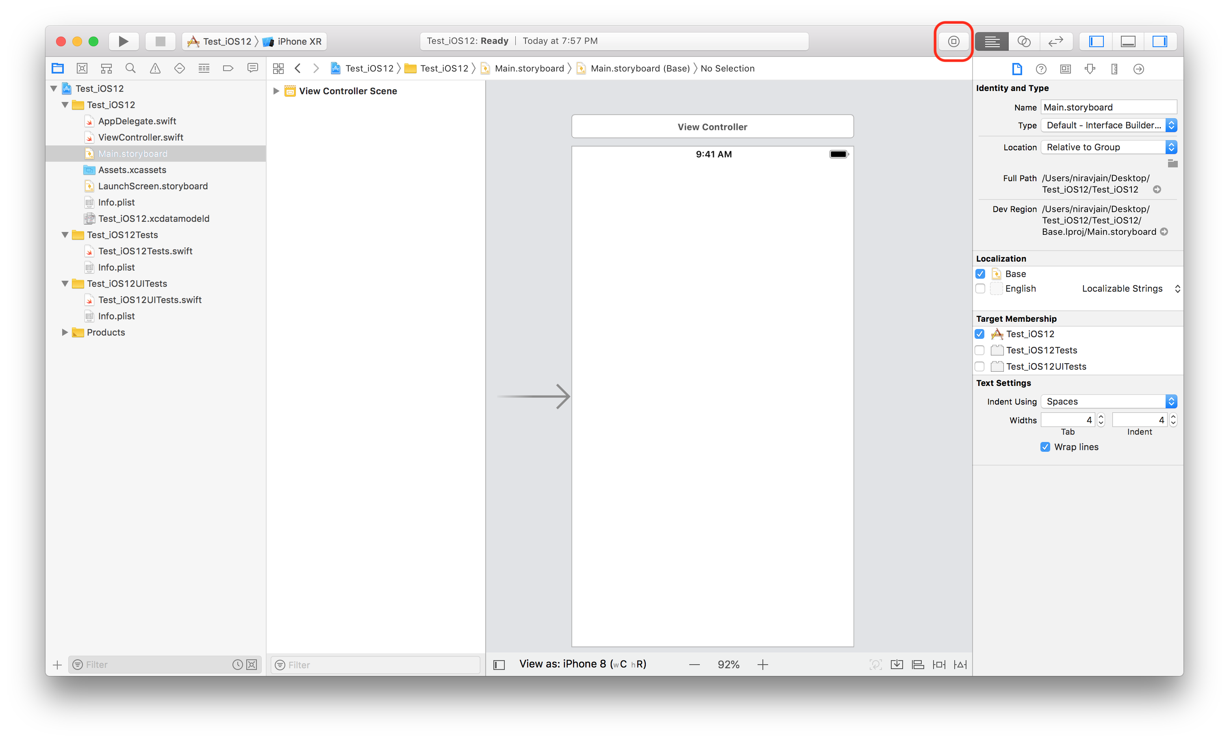Open the Quick Help inspector
The image size is (1229, 741).
(1041, 69)
